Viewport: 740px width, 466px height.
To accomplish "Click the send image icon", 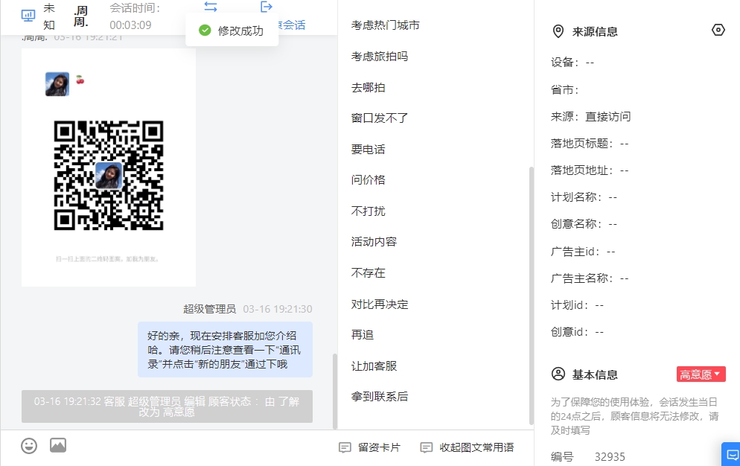I will [x=58, y=445].
